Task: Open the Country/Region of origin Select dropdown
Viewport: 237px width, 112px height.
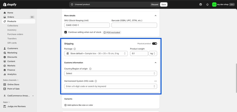Action: (111, 73)
